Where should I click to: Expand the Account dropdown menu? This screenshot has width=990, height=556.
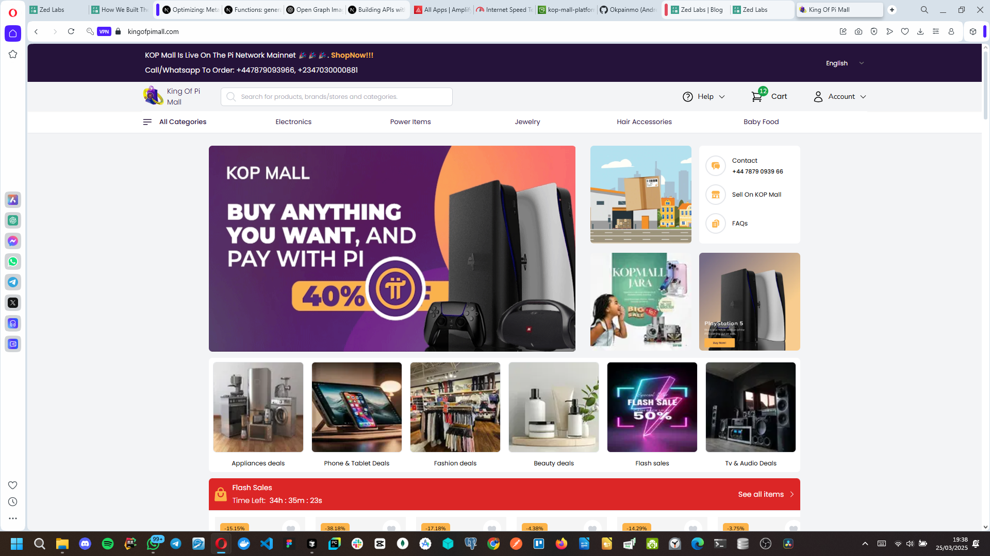(840, 97)
